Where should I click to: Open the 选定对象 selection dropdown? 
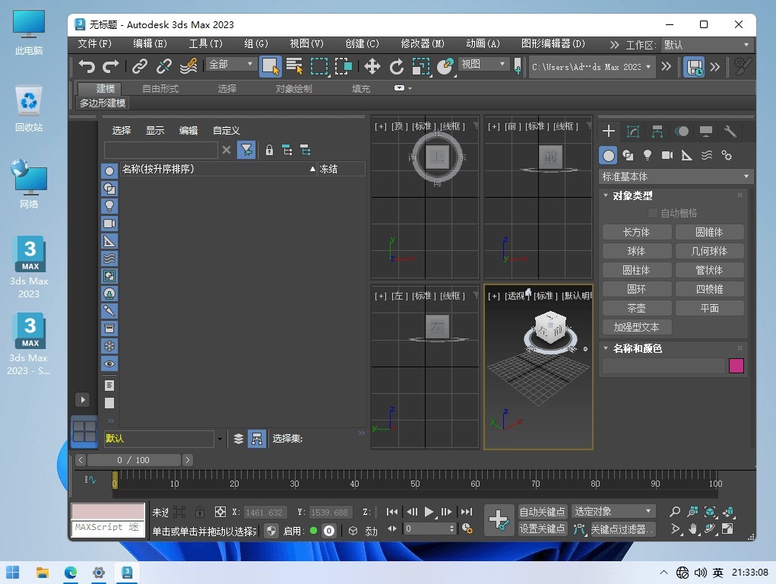[613, 511]
